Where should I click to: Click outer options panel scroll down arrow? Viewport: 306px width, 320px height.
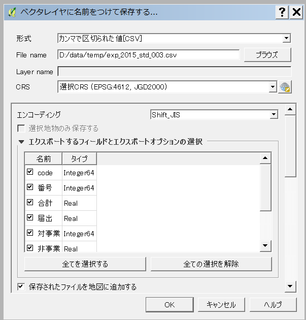290,286
